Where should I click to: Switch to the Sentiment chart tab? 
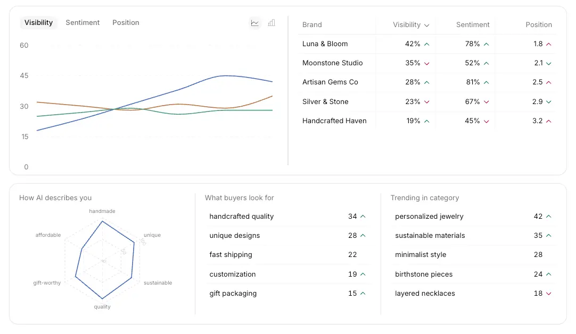(x=83, y=23)
